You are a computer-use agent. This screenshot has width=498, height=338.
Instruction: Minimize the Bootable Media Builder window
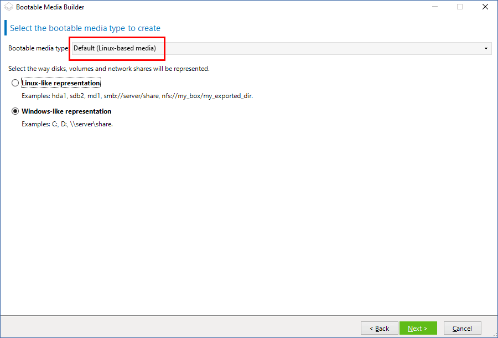point(434,7)
